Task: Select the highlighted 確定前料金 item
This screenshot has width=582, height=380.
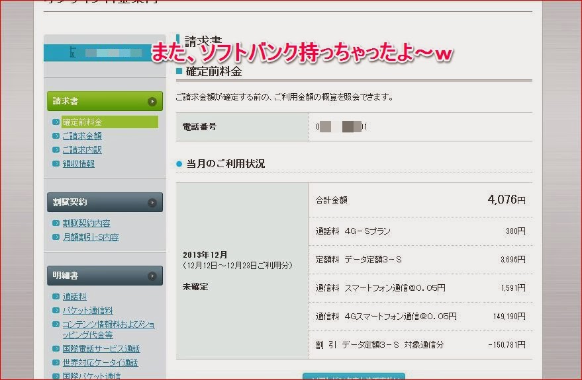Action: click(110, 122)
